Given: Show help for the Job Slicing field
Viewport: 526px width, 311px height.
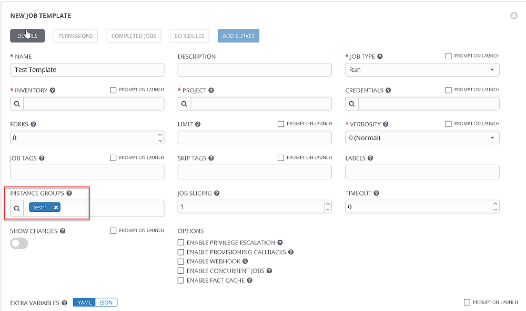Looking at the screenshot, I should pos(217,193).
